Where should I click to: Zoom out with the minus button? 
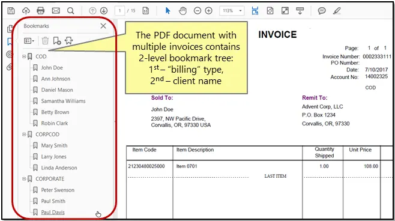click(197, 11)
